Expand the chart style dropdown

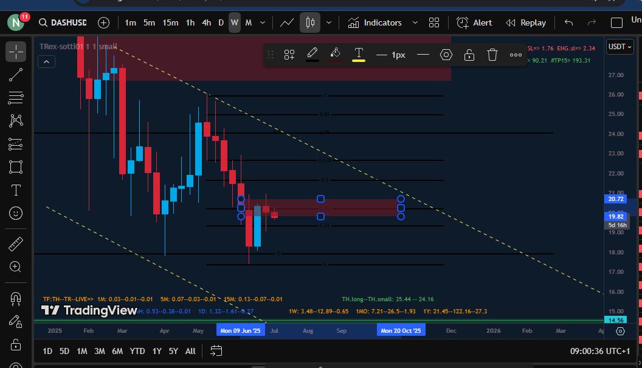pyautogui.click(x=328, y=22)
